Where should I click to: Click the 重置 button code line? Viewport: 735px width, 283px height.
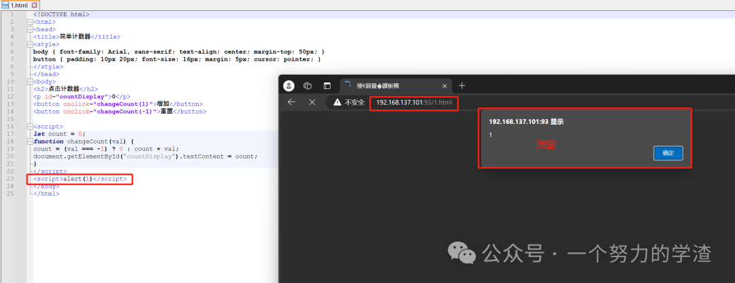[120, 112]
